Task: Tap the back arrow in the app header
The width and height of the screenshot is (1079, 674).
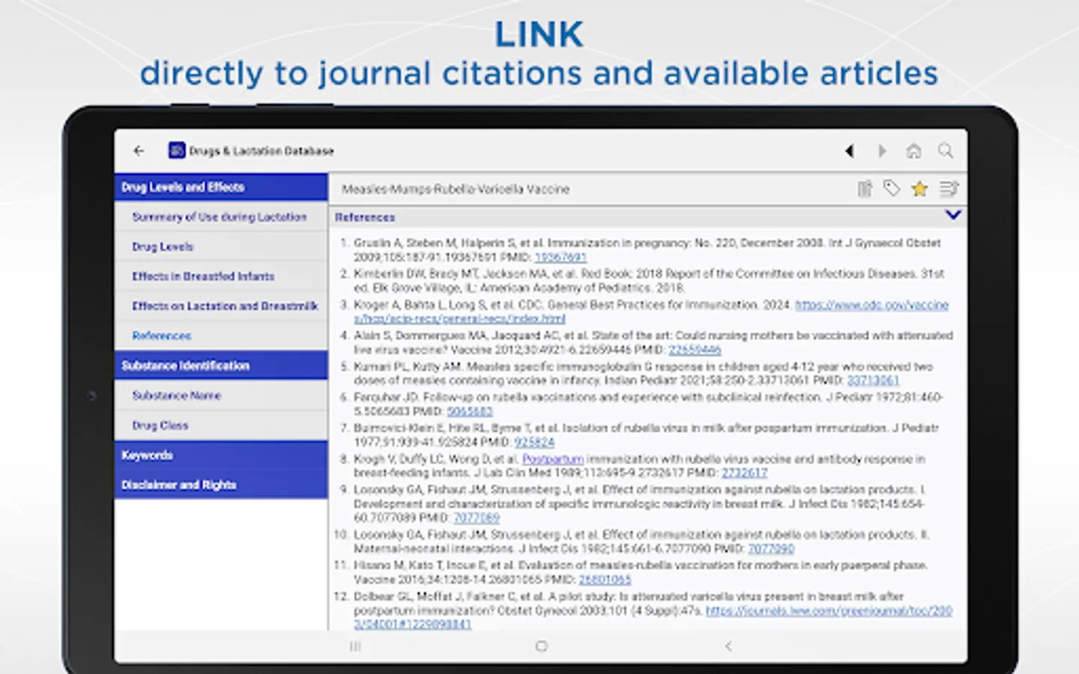Action: 139,151
